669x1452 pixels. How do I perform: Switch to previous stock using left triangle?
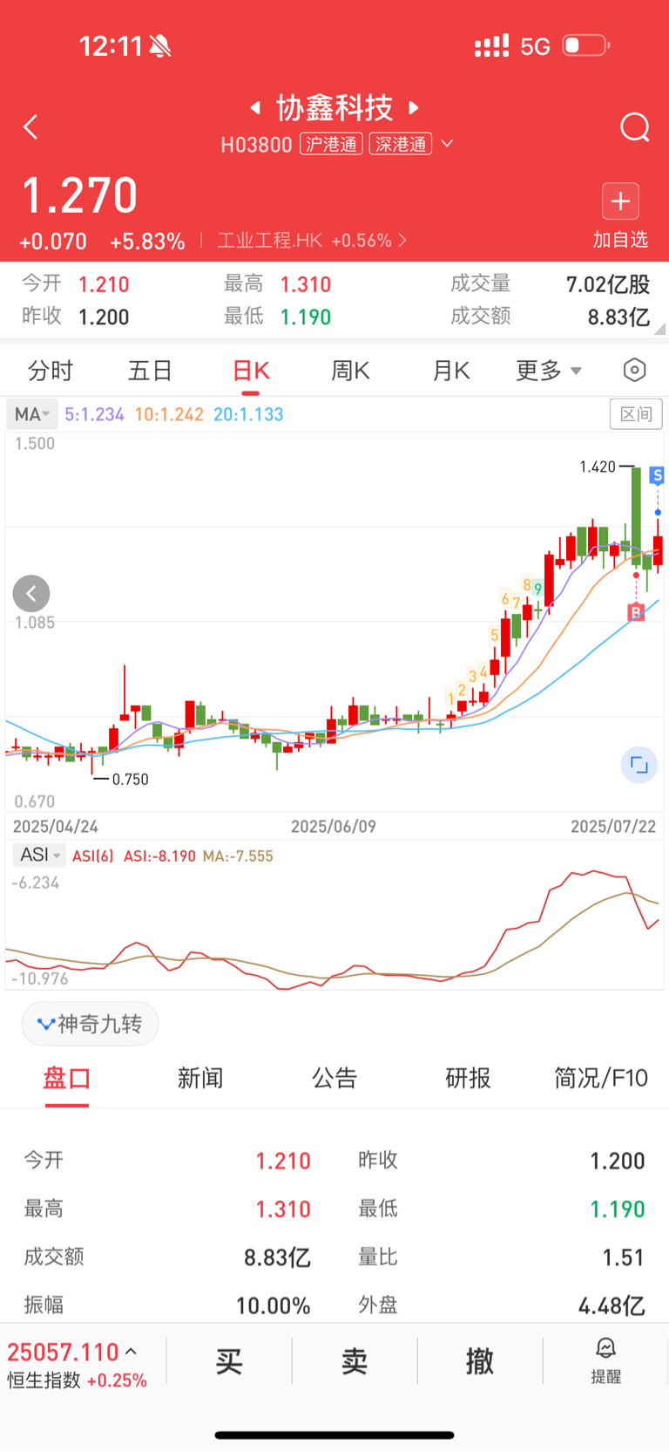[x=255, y=107]
